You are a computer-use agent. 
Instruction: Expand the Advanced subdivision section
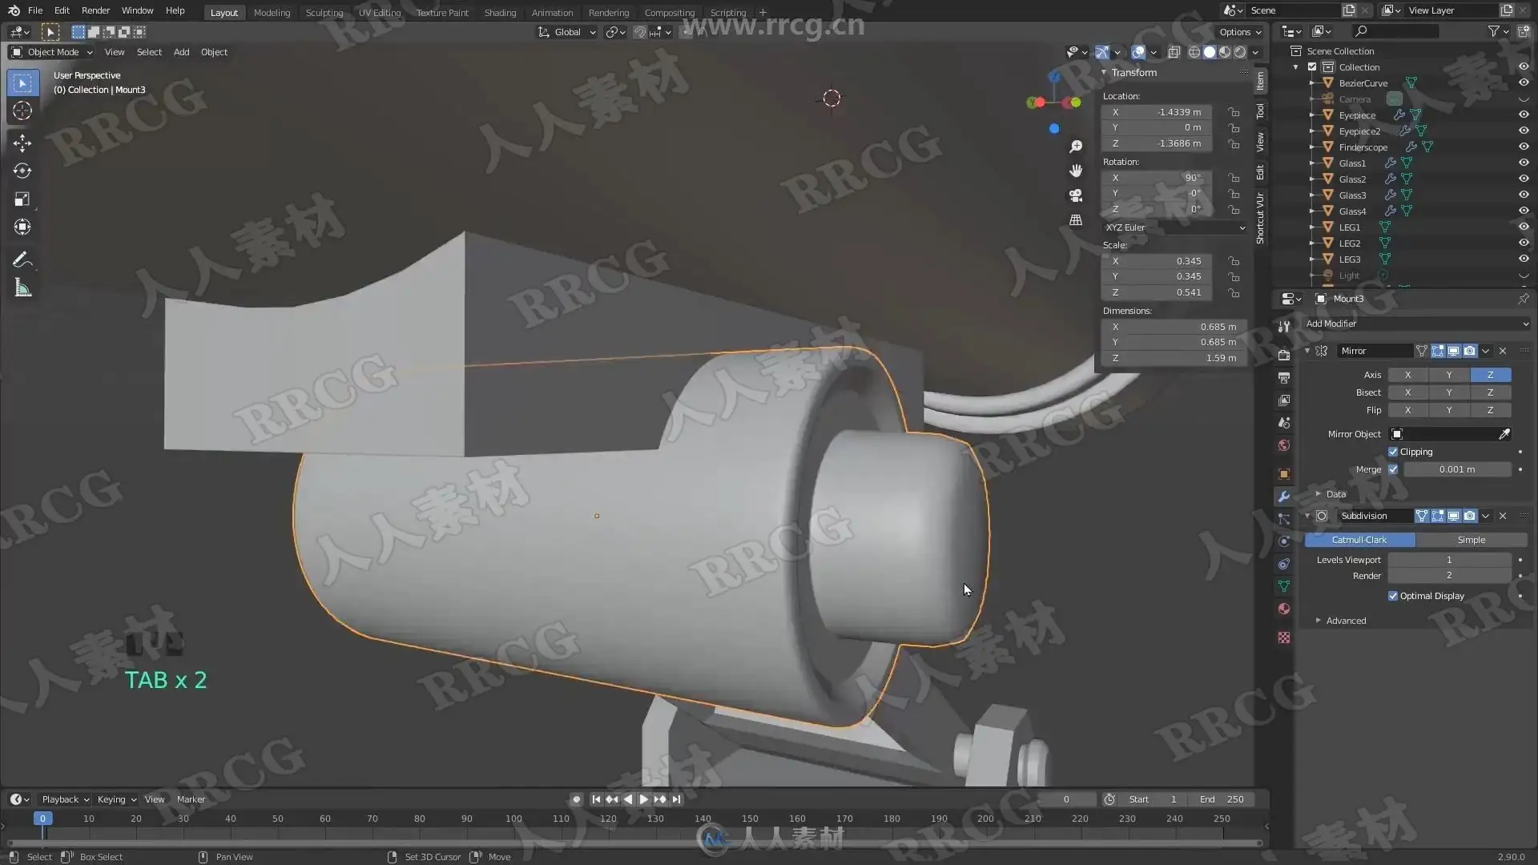[x=1346, y=621]
